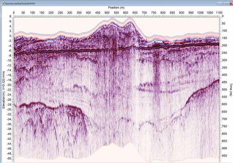This screenshot has height=163, width=233.
Task: Click the Time (ns) axis title
Action: coord(231,90)
